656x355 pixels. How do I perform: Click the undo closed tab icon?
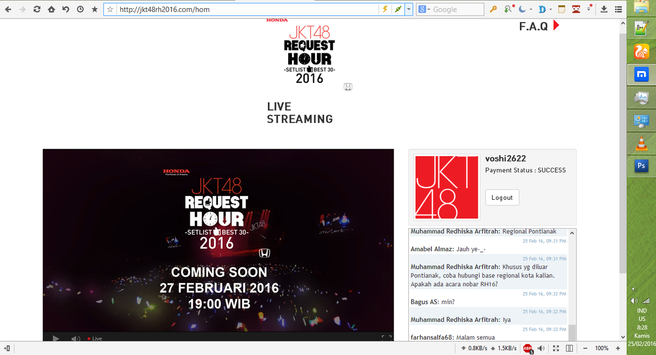[66, 9]
